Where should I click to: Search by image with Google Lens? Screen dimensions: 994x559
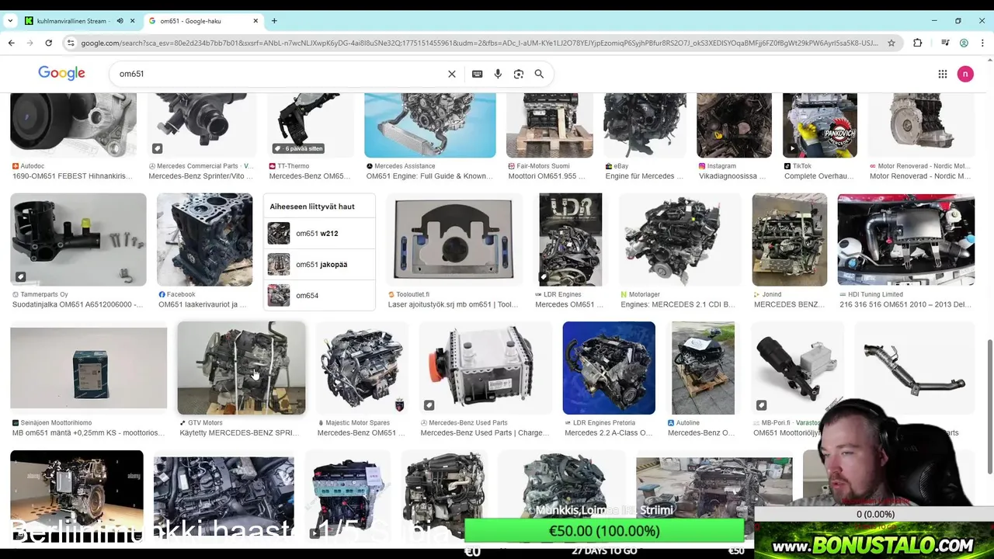point(519,74)
